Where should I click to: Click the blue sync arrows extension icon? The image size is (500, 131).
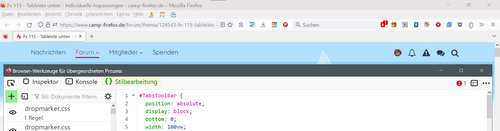(x=449, y=25)
